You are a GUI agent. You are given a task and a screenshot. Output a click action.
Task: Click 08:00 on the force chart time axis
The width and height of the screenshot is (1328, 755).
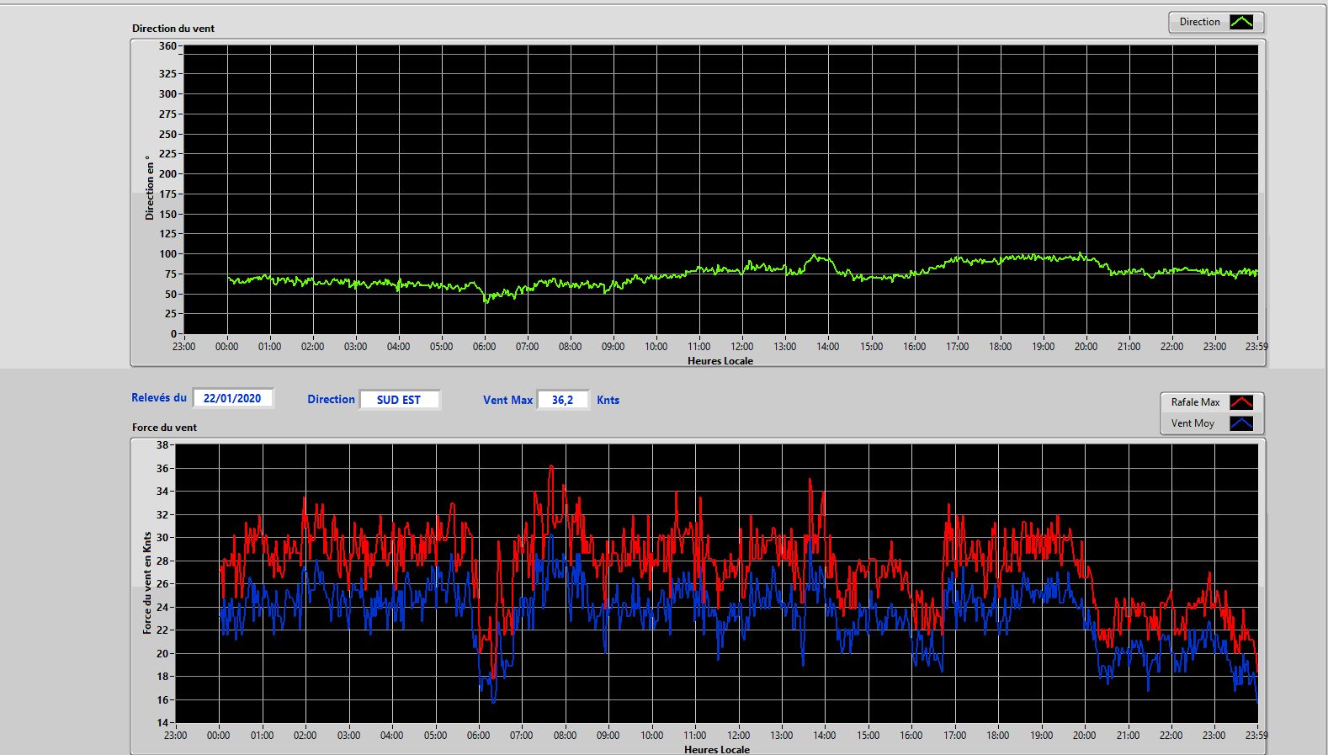tap(565, 736)
